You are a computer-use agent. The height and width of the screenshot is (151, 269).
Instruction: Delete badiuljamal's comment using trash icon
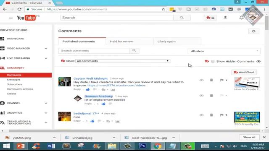pyautogui.click(x=211, y=115)
